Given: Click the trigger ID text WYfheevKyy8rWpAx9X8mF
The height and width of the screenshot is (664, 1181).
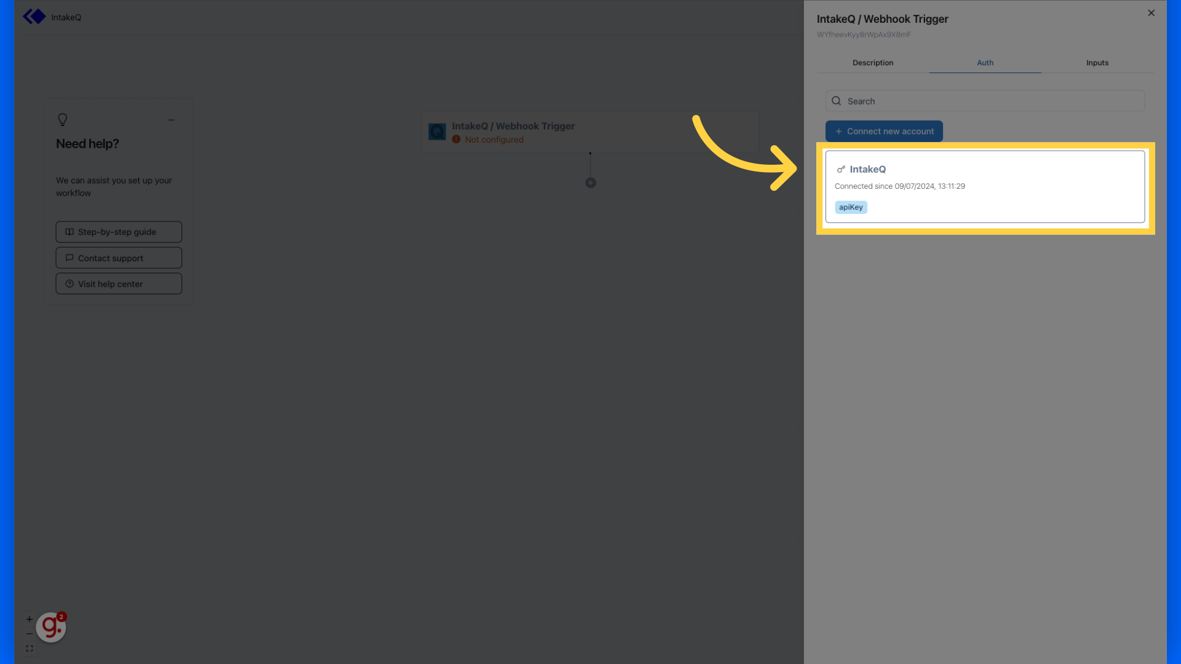Looking at the screenshot, I should (x=864, y=34).
